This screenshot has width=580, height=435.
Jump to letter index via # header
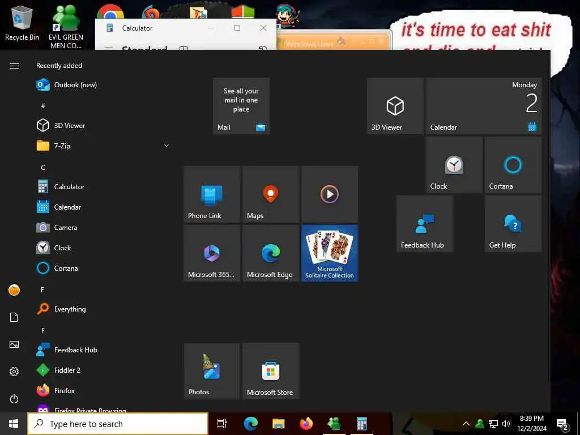click(43, 106)
